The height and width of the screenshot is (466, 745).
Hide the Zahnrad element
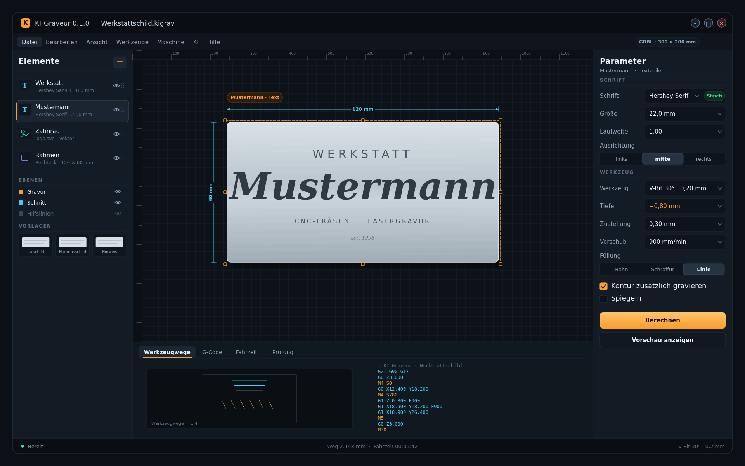(116, 134)
